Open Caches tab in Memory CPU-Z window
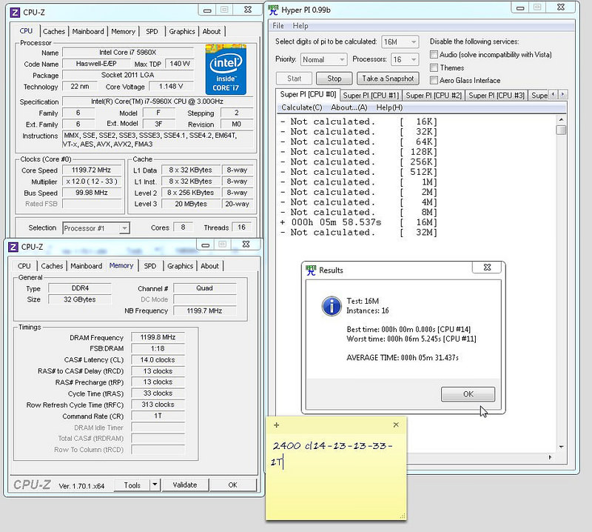The width and height of the screenshot is (592, 532). pyautogui.click(x=52, y=266)
